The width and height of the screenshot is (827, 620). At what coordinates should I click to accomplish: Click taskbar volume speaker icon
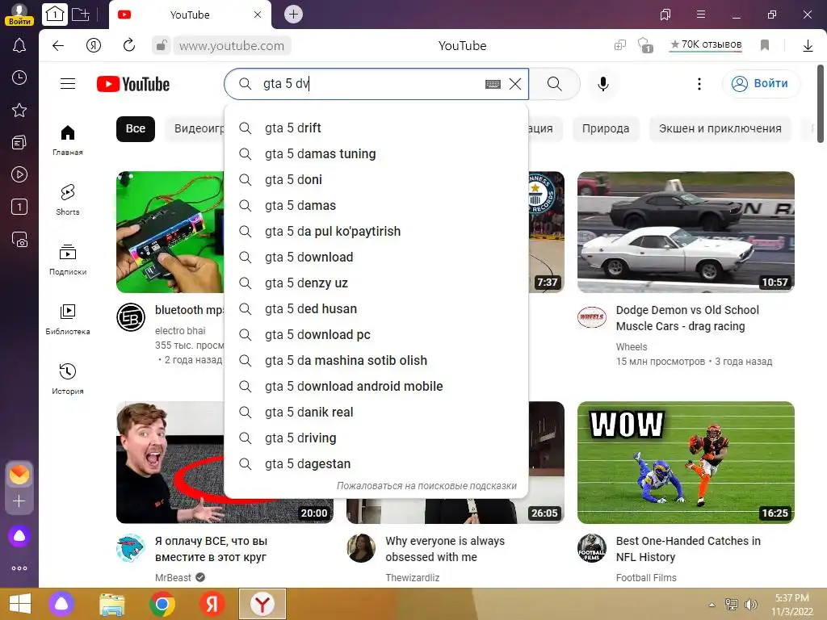(x=750, y=605)
